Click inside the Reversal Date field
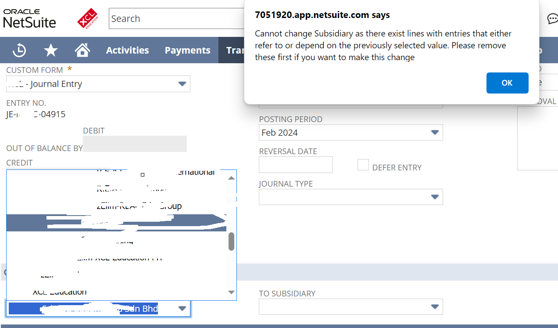Screen dimensions: 558x328 point(295,165)
